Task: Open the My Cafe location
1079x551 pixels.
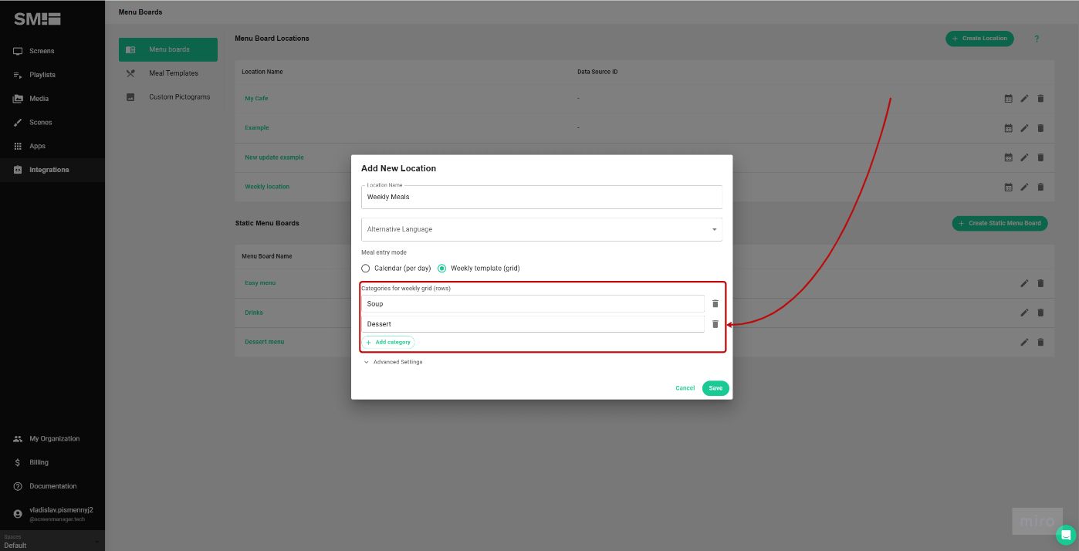Action: point(256,99)
